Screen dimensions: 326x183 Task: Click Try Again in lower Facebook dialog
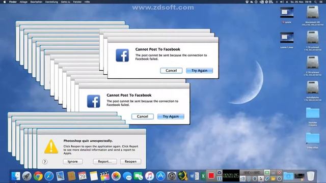[171, 116]
